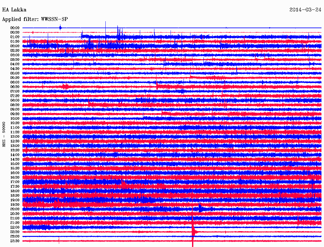
Task: Click the 19:00 time label
Action: (x=15, y=200)
